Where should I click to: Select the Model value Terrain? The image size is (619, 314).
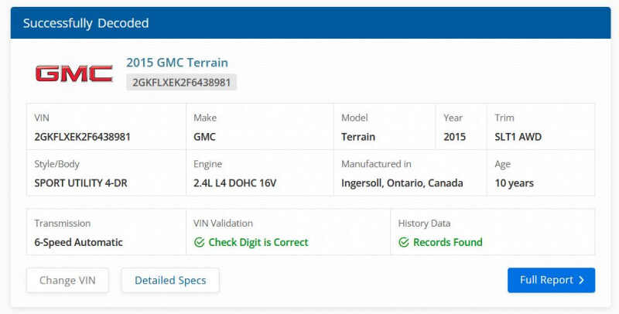[x=358, y=137]
